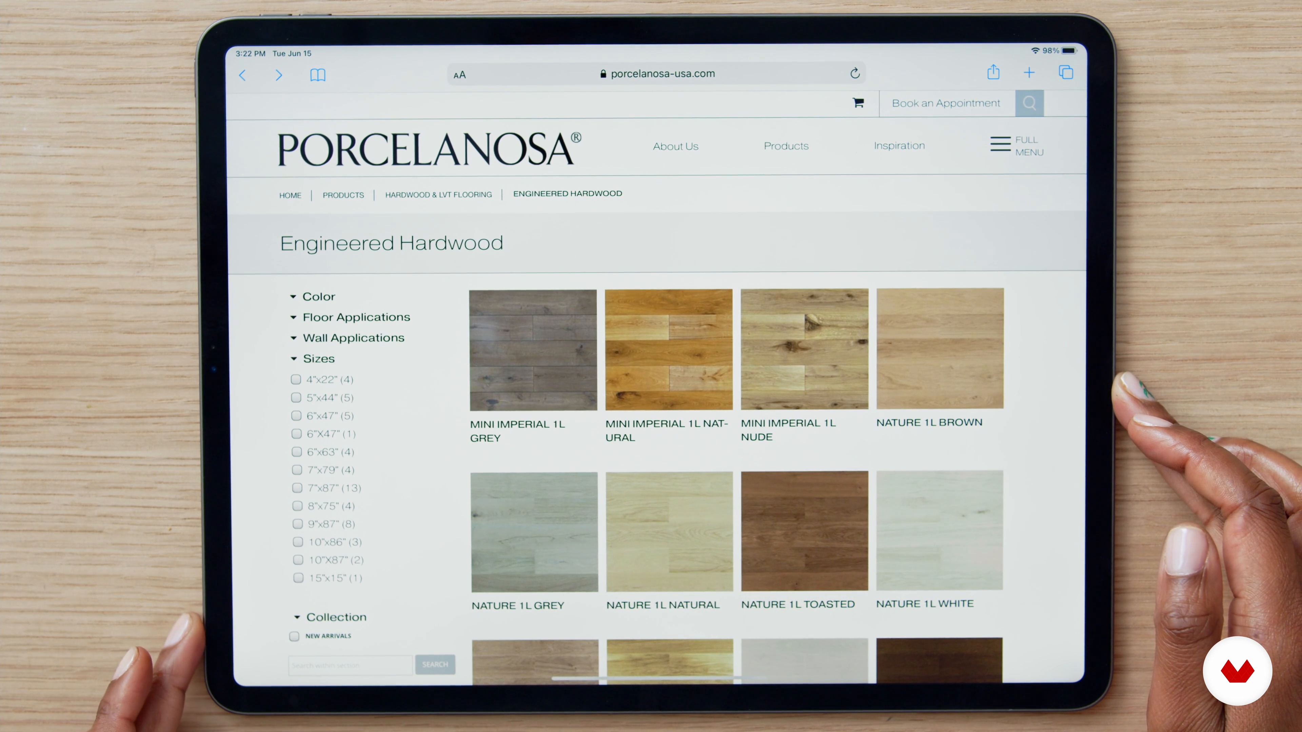Check the 7"x87" size filter

coord(298,488)
